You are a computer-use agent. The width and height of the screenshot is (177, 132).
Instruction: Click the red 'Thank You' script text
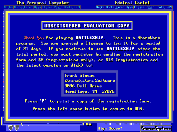34,38
